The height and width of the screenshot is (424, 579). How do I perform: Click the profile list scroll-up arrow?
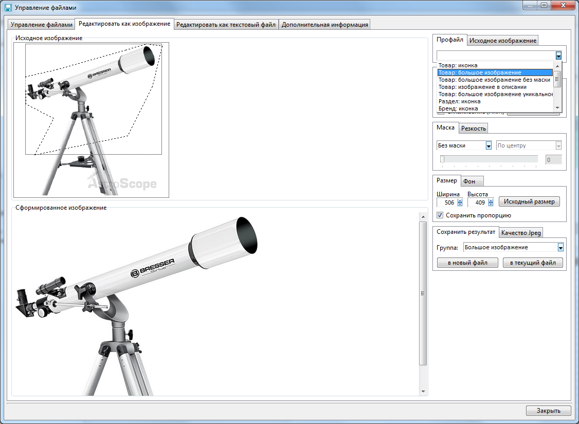pos(557,66)
